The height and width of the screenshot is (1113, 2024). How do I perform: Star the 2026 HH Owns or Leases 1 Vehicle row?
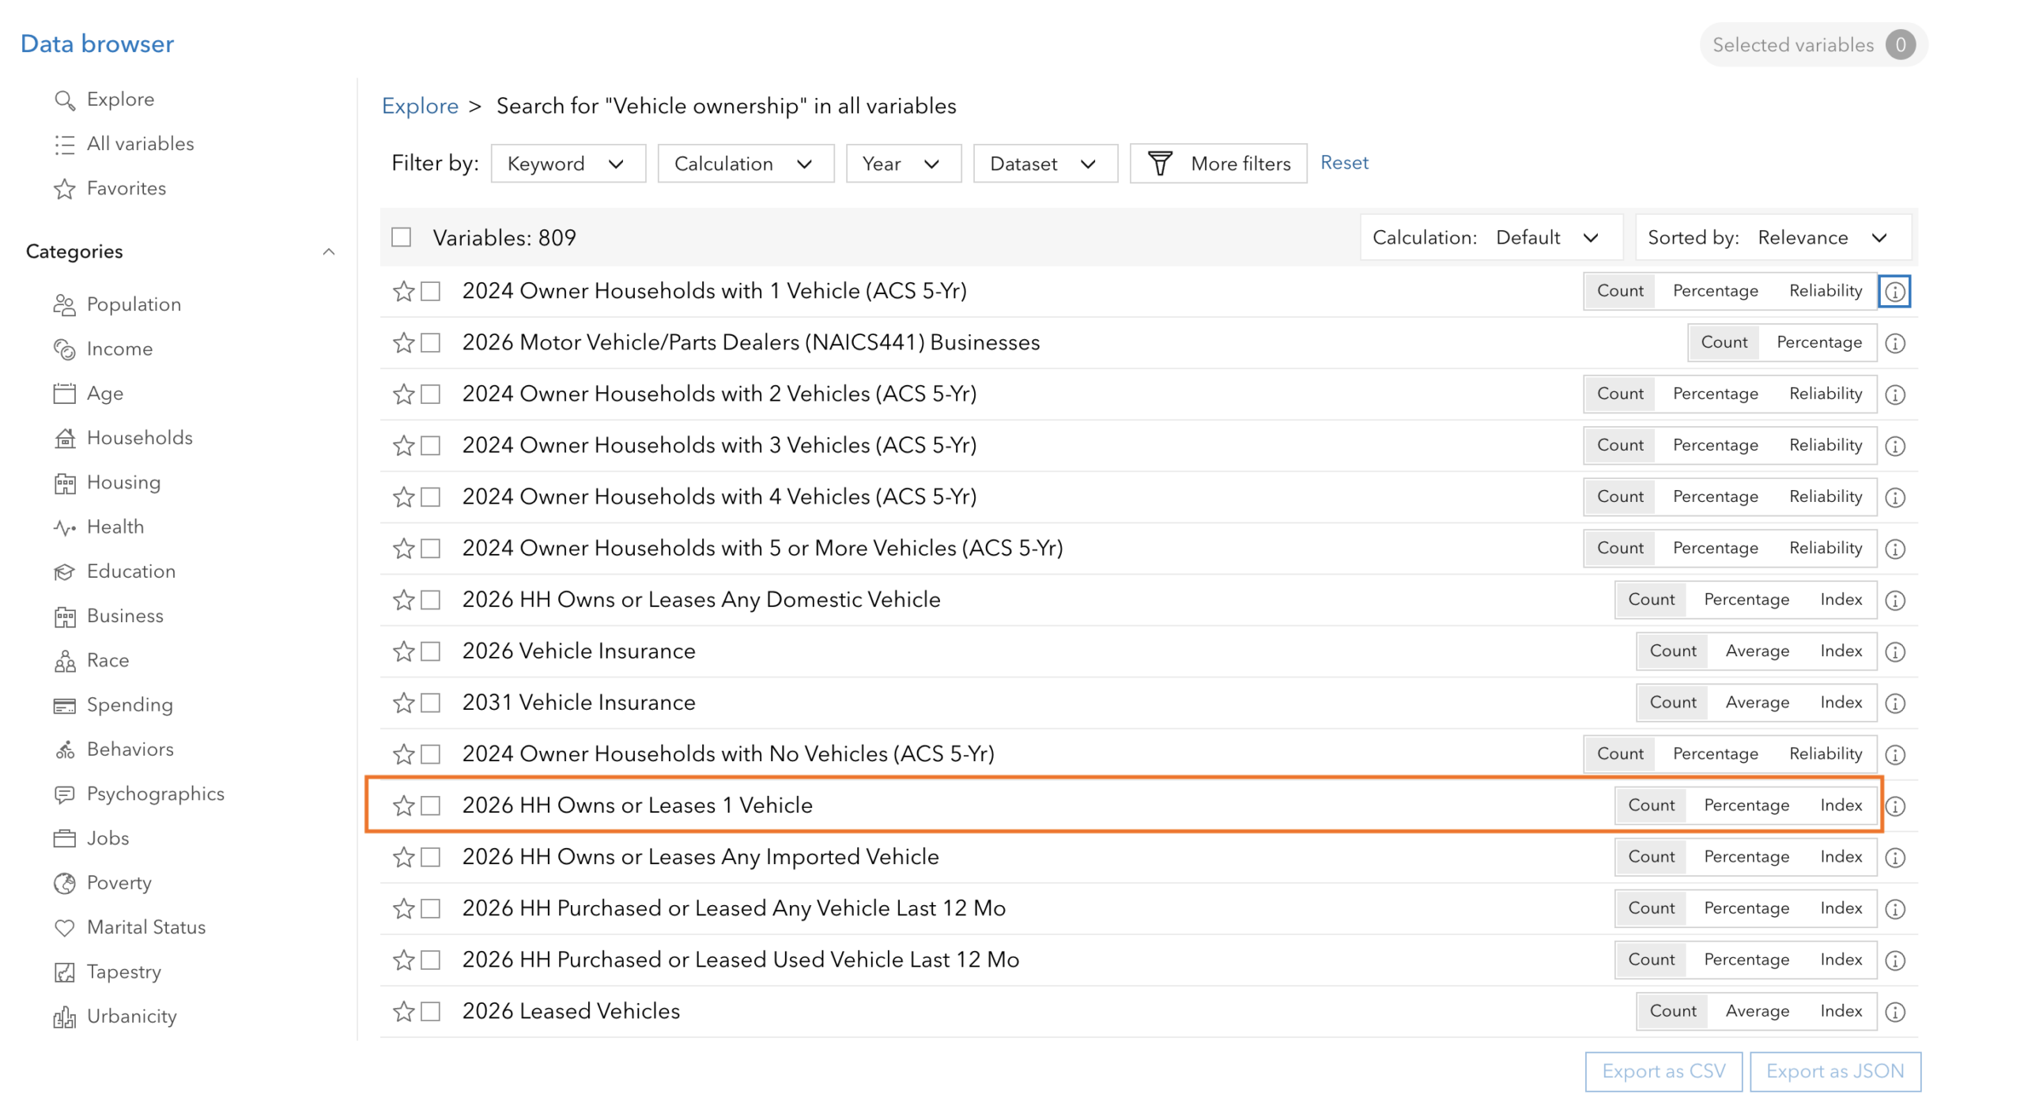403,805
